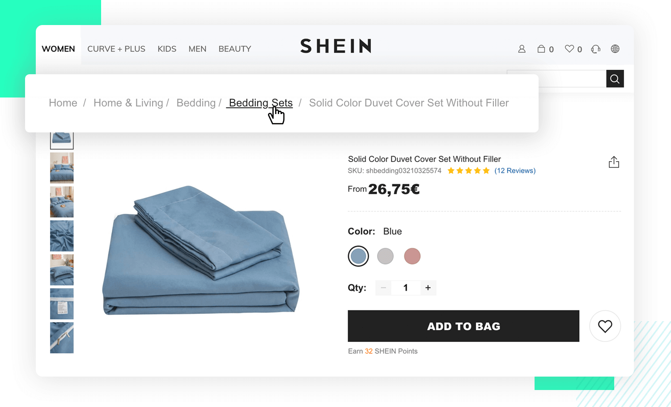This screenshot has height=407, width=671.
Task: Open the user account icon
Action: pos(522,49)
